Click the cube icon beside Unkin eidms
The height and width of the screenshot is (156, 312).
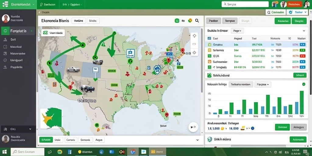click(x=210, y=139)
